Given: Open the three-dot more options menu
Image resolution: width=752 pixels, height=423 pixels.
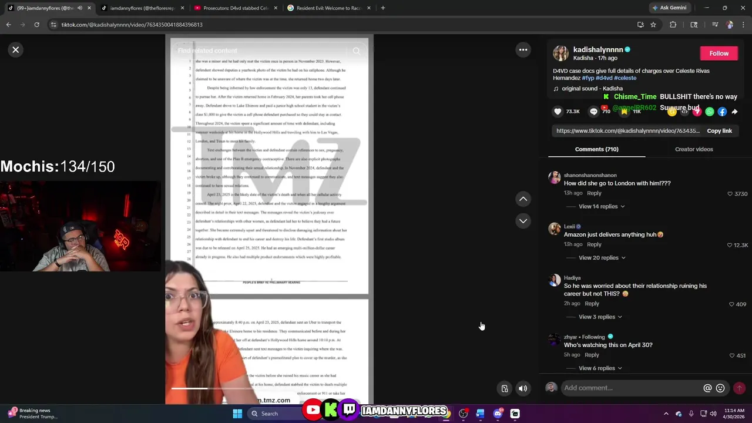Looking at the screenshot, I should coord(523,50).
